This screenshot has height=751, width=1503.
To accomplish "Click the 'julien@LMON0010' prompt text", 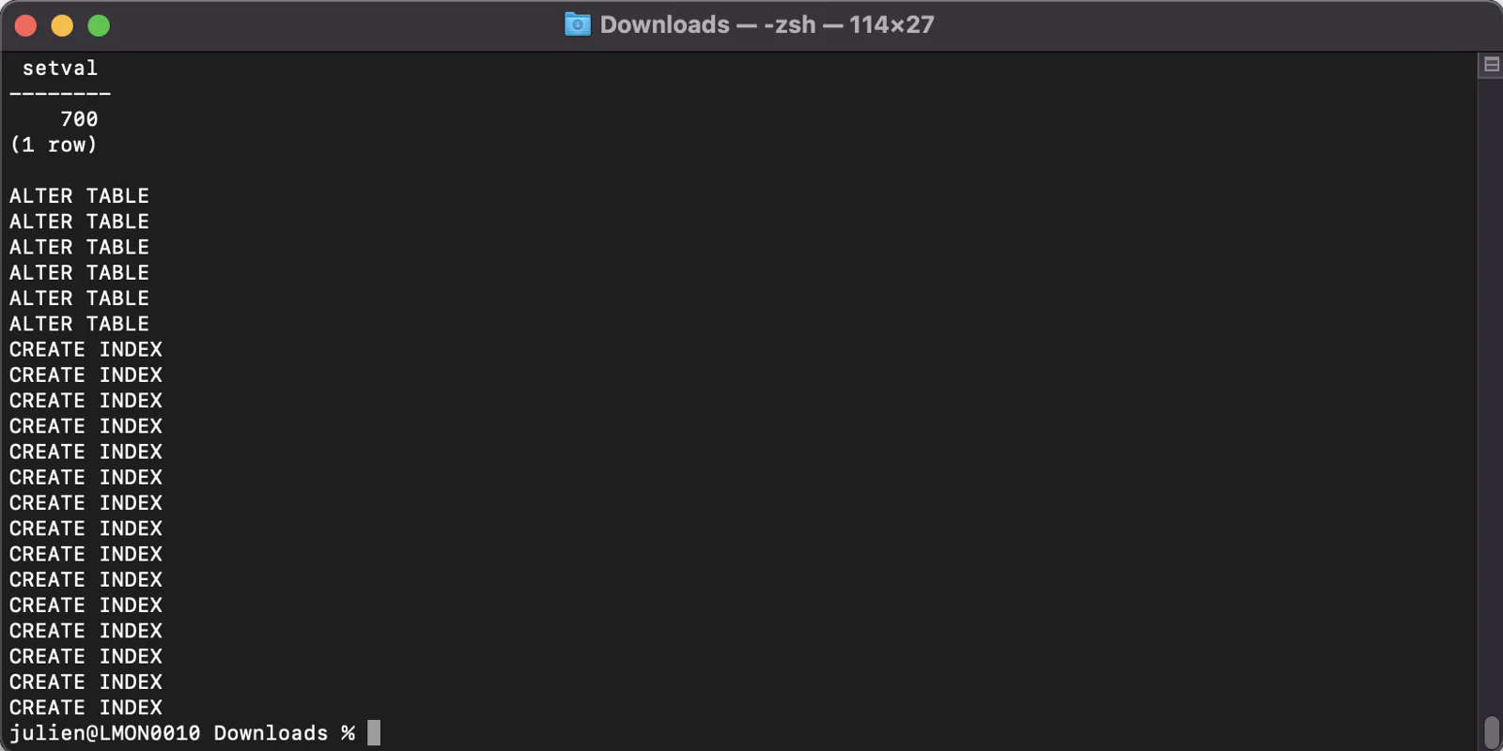I will pos(105,733).
